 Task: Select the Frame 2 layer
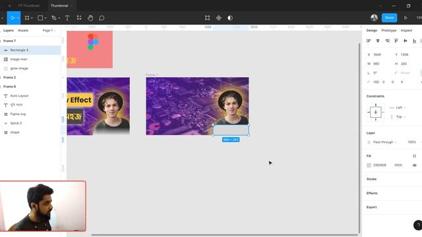click(x=30, y=78)
